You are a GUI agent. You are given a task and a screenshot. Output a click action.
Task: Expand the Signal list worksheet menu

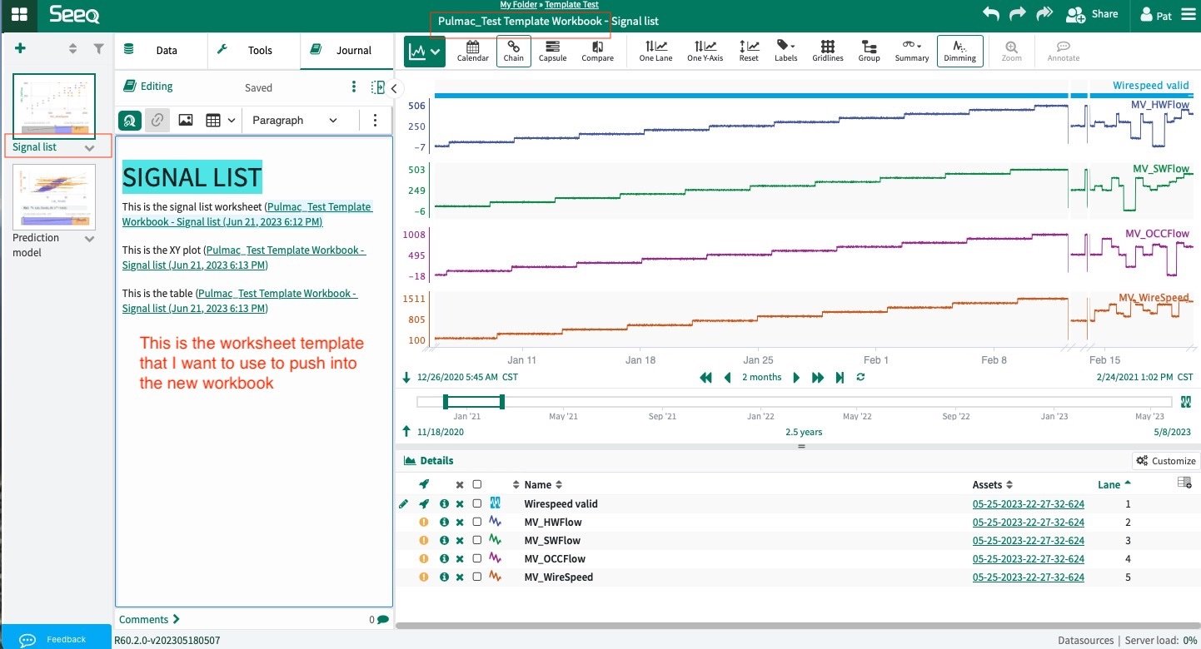(90, 147)
